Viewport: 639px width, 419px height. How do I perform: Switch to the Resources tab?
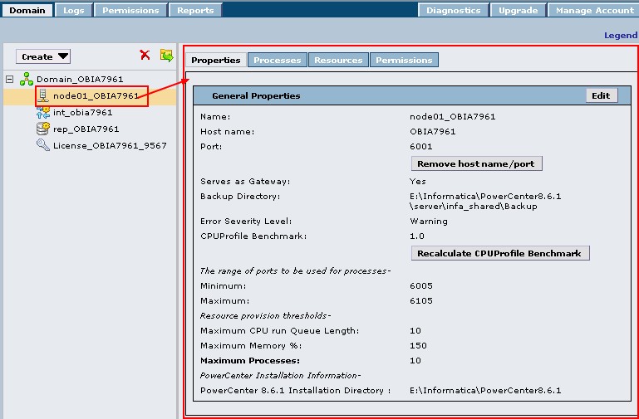pyautogui.click(x=339, y=60)
